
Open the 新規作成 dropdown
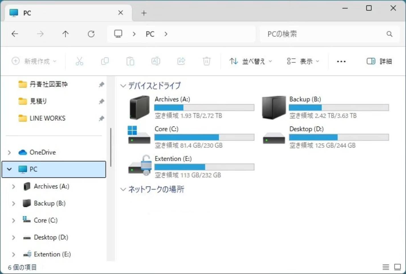pos(34,61)
